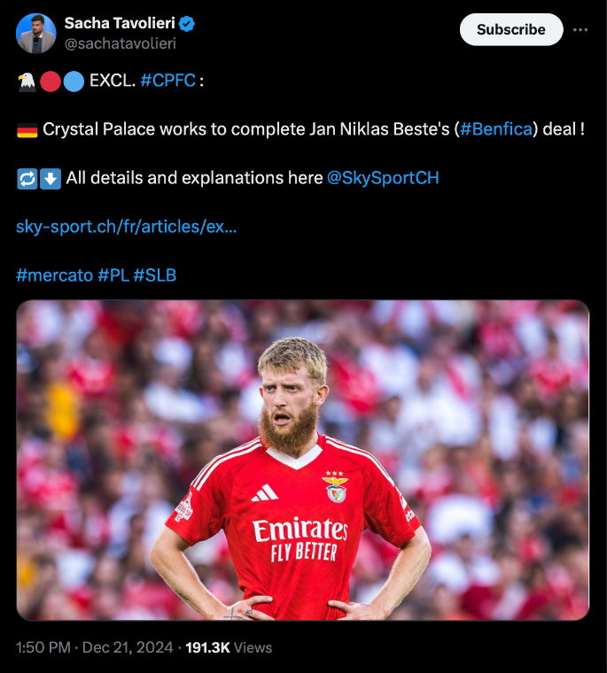Click the blue verified badge icon
The width and height of the screenshot is (607, 673).
pos(187,24)
